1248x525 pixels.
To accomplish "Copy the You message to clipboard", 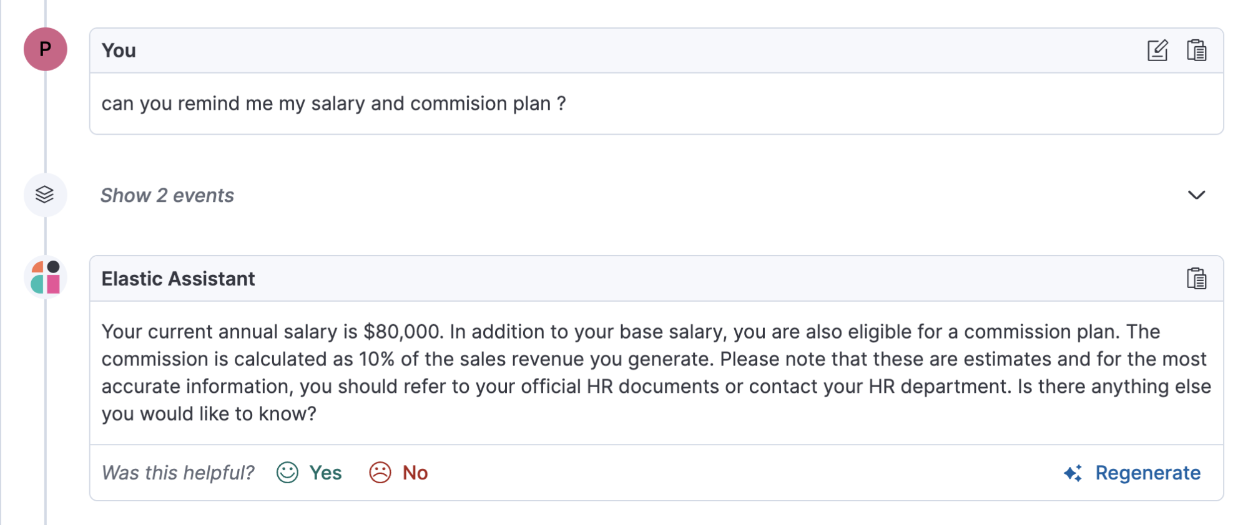I will pos(1196,51).
